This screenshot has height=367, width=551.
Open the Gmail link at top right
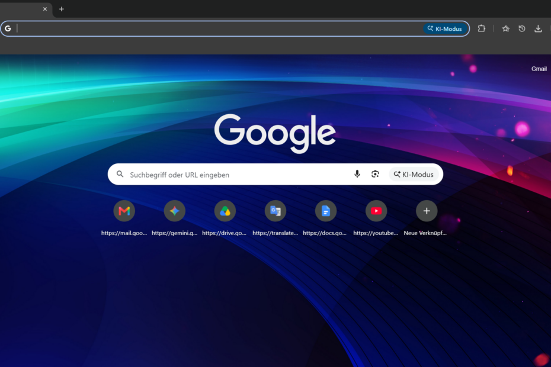(539, 69)
